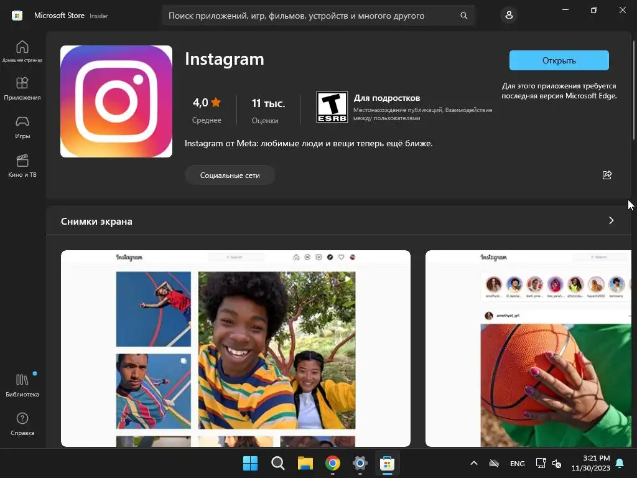Click the Social networks (Социальные сети) tag
The width and height of the screenshot is (637, 478).
coord(230,175)
